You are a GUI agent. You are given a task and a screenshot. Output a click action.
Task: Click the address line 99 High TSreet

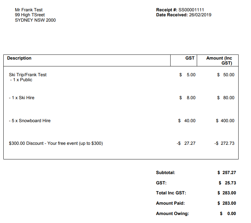pos(30,15)
